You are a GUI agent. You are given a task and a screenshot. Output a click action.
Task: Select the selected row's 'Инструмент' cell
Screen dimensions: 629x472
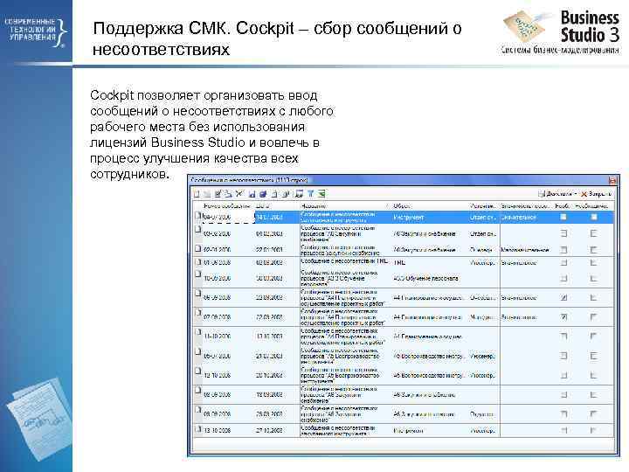point(408,217)
